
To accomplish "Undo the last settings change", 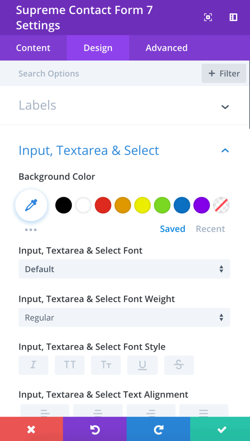I will pos(94,429).
